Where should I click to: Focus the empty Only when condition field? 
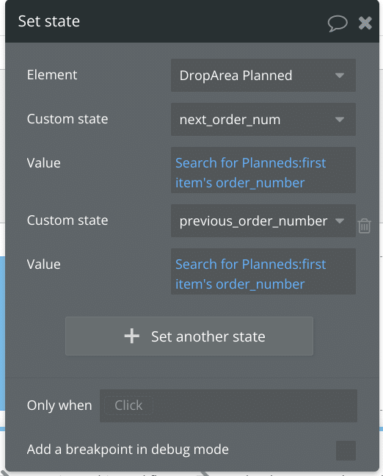point(228,405)
